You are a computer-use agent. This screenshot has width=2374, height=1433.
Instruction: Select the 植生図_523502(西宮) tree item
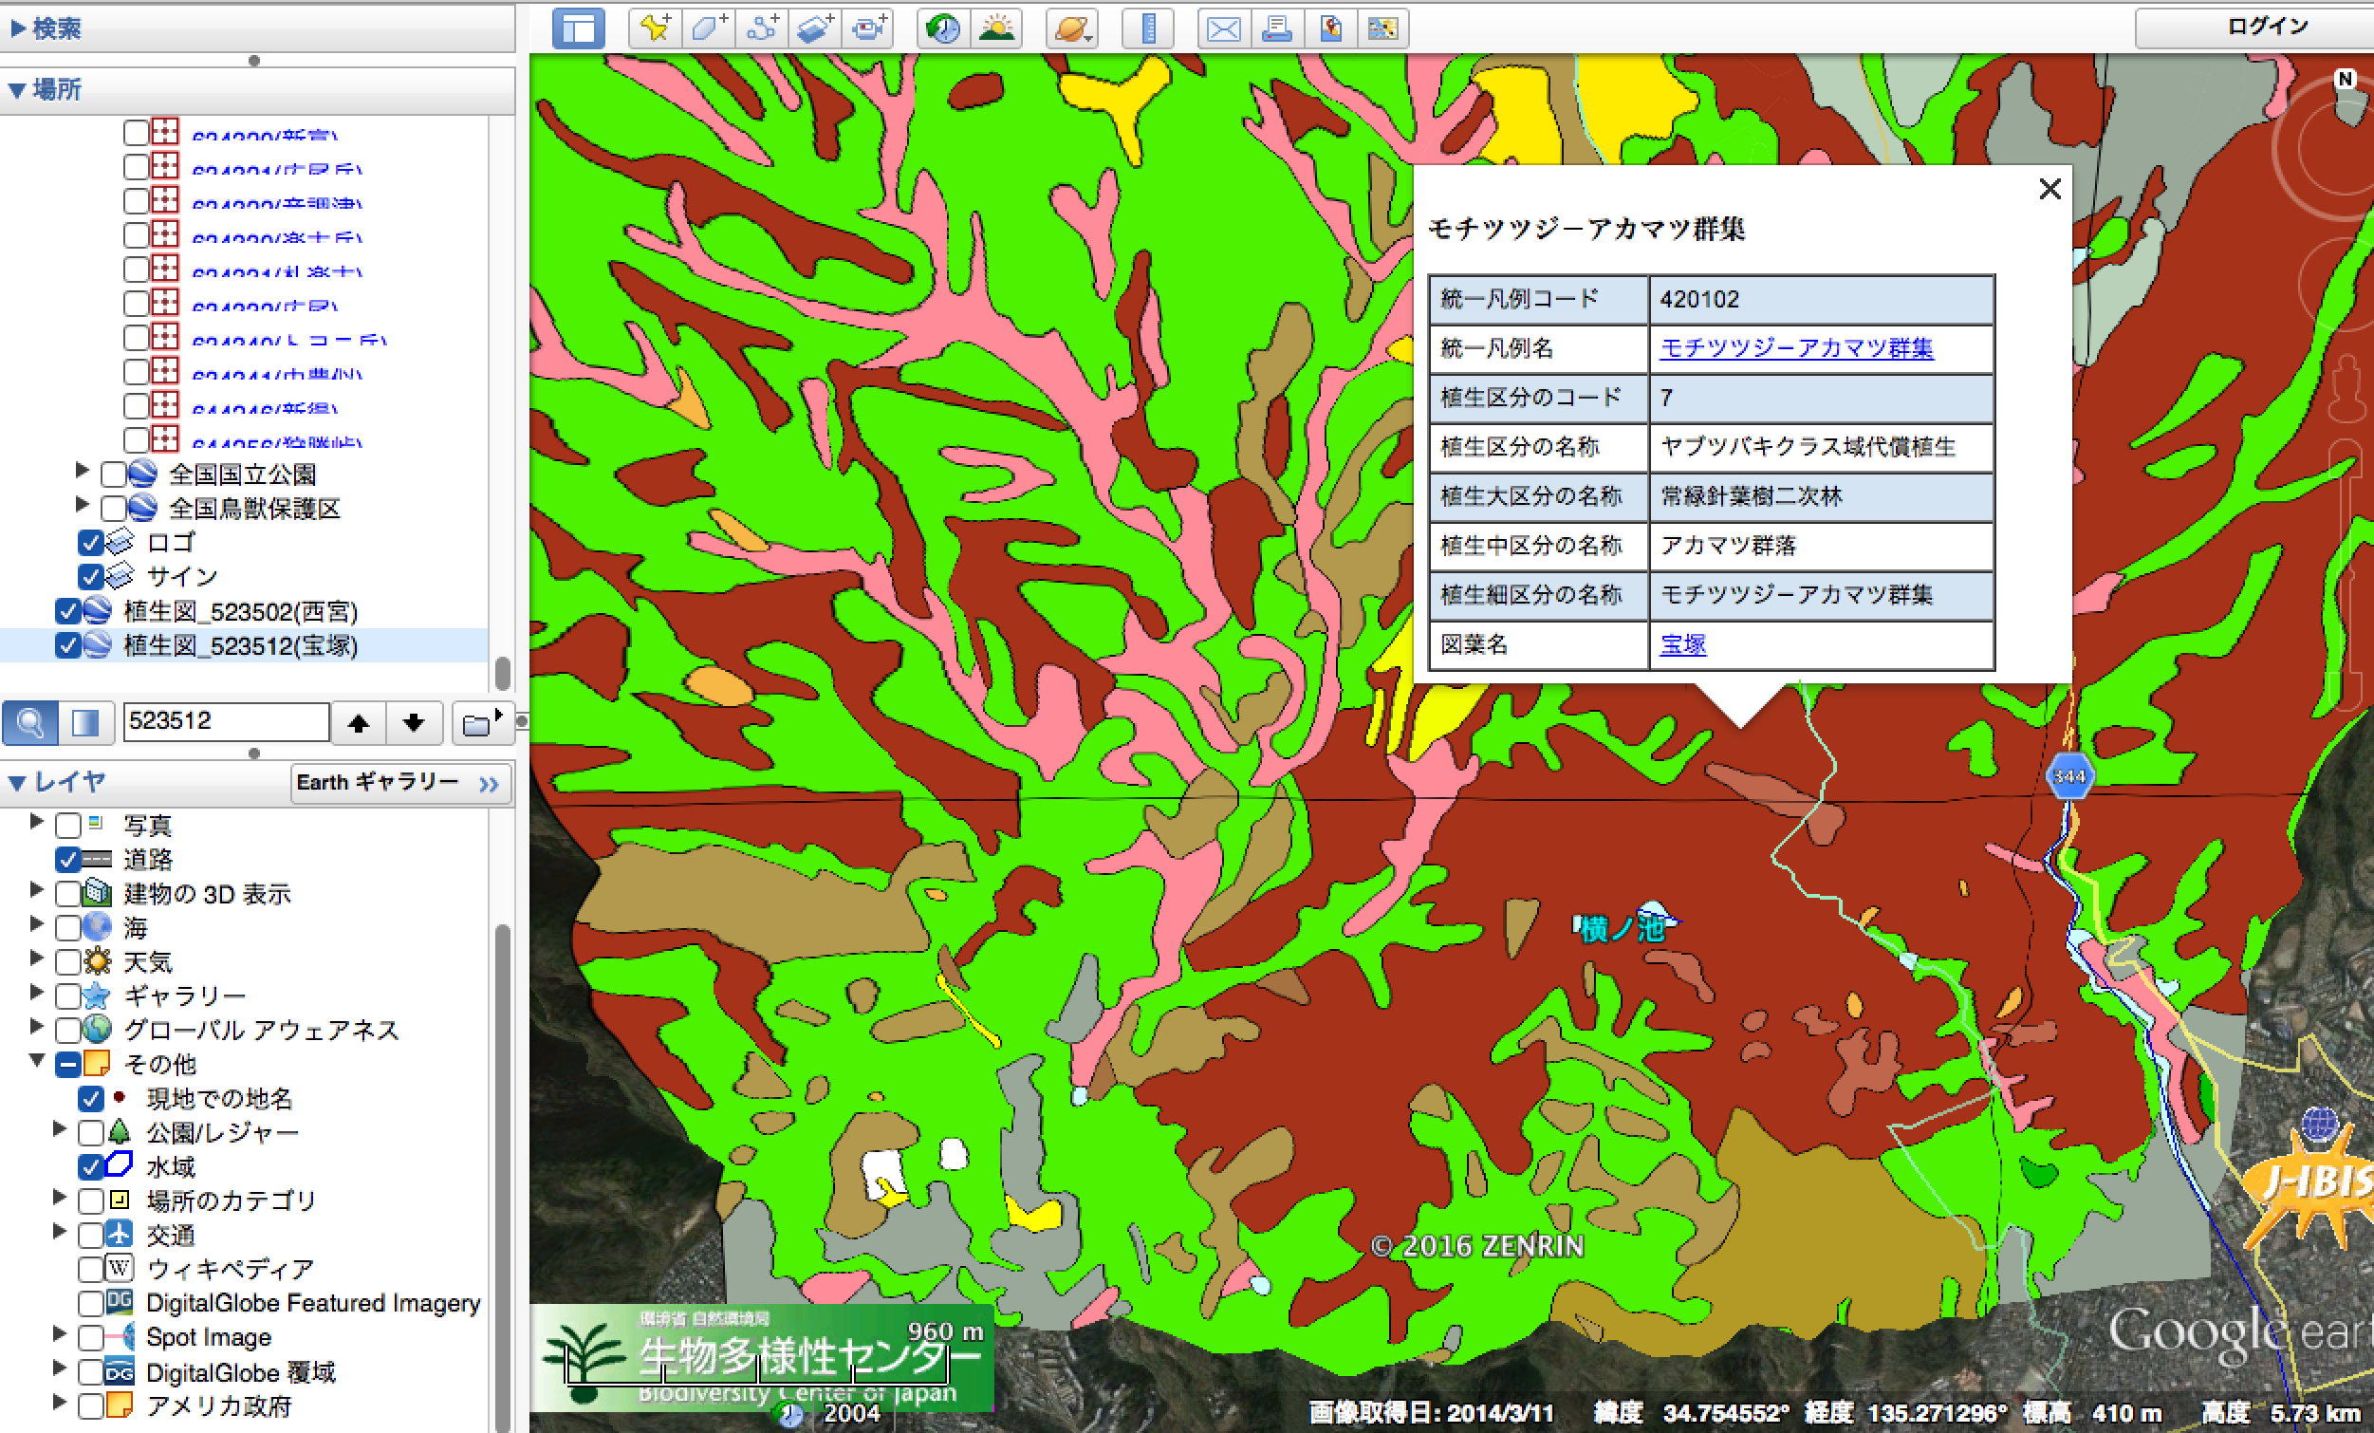pyautogui.click(x=240, y=611)
